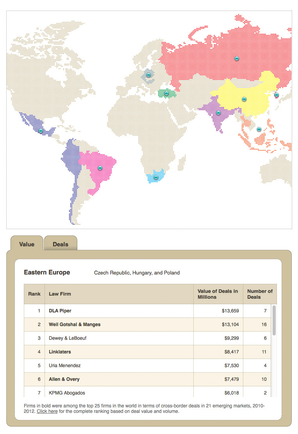Click the Linklaters firm entry
The width and height of the screenshot is (298, 434).
pyautogui.click(x=60, y=352)
